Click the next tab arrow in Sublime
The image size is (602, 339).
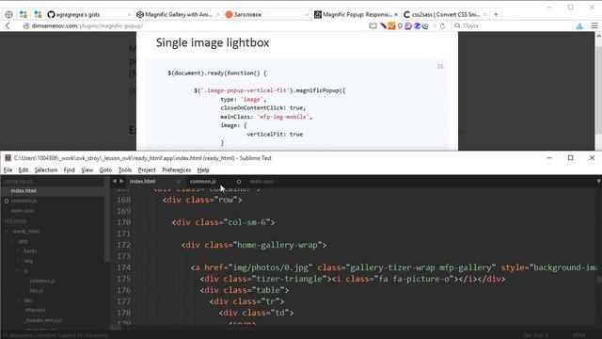[121, 181]
